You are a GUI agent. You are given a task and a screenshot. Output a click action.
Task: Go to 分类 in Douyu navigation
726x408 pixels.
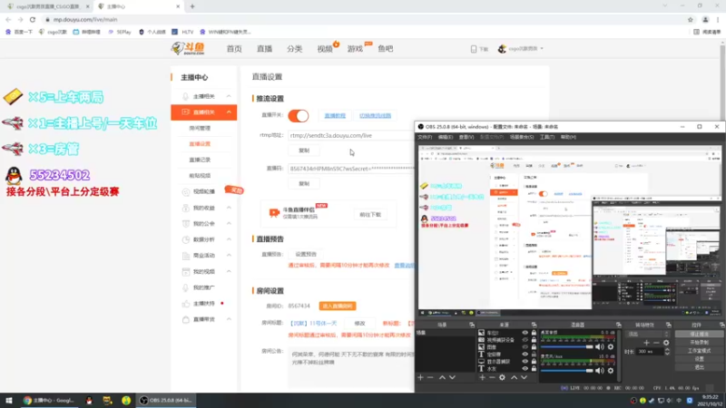click(294, 49)
